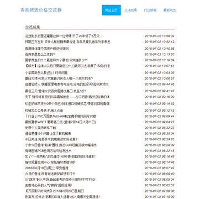The height and width of the screenshot is (199, 199).
Task: Click the timestamp 2018-07-02 10:07:51
Action: coord(159,66)
